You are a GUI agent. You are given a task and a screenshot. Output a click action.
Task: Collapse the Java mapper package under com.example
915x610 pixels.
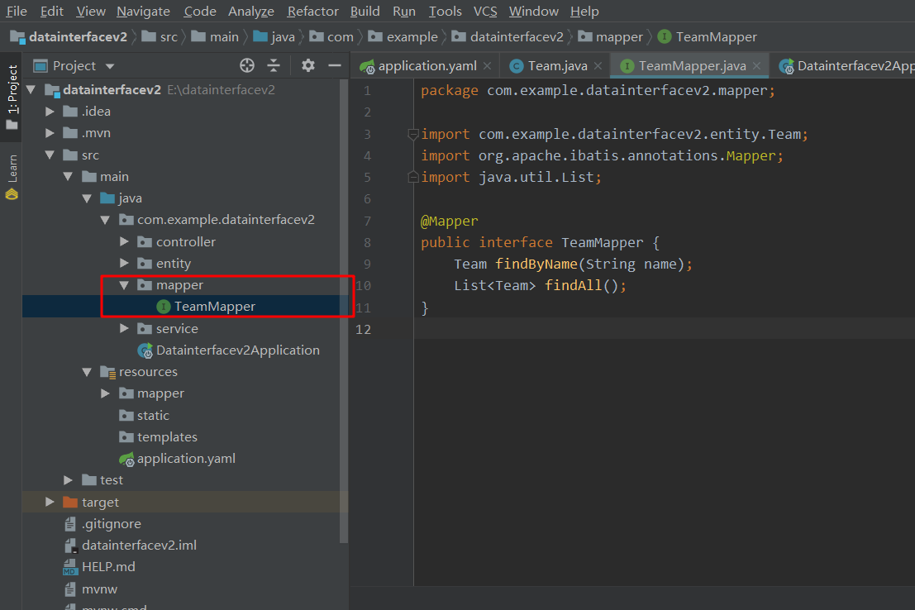click(124, 285)
